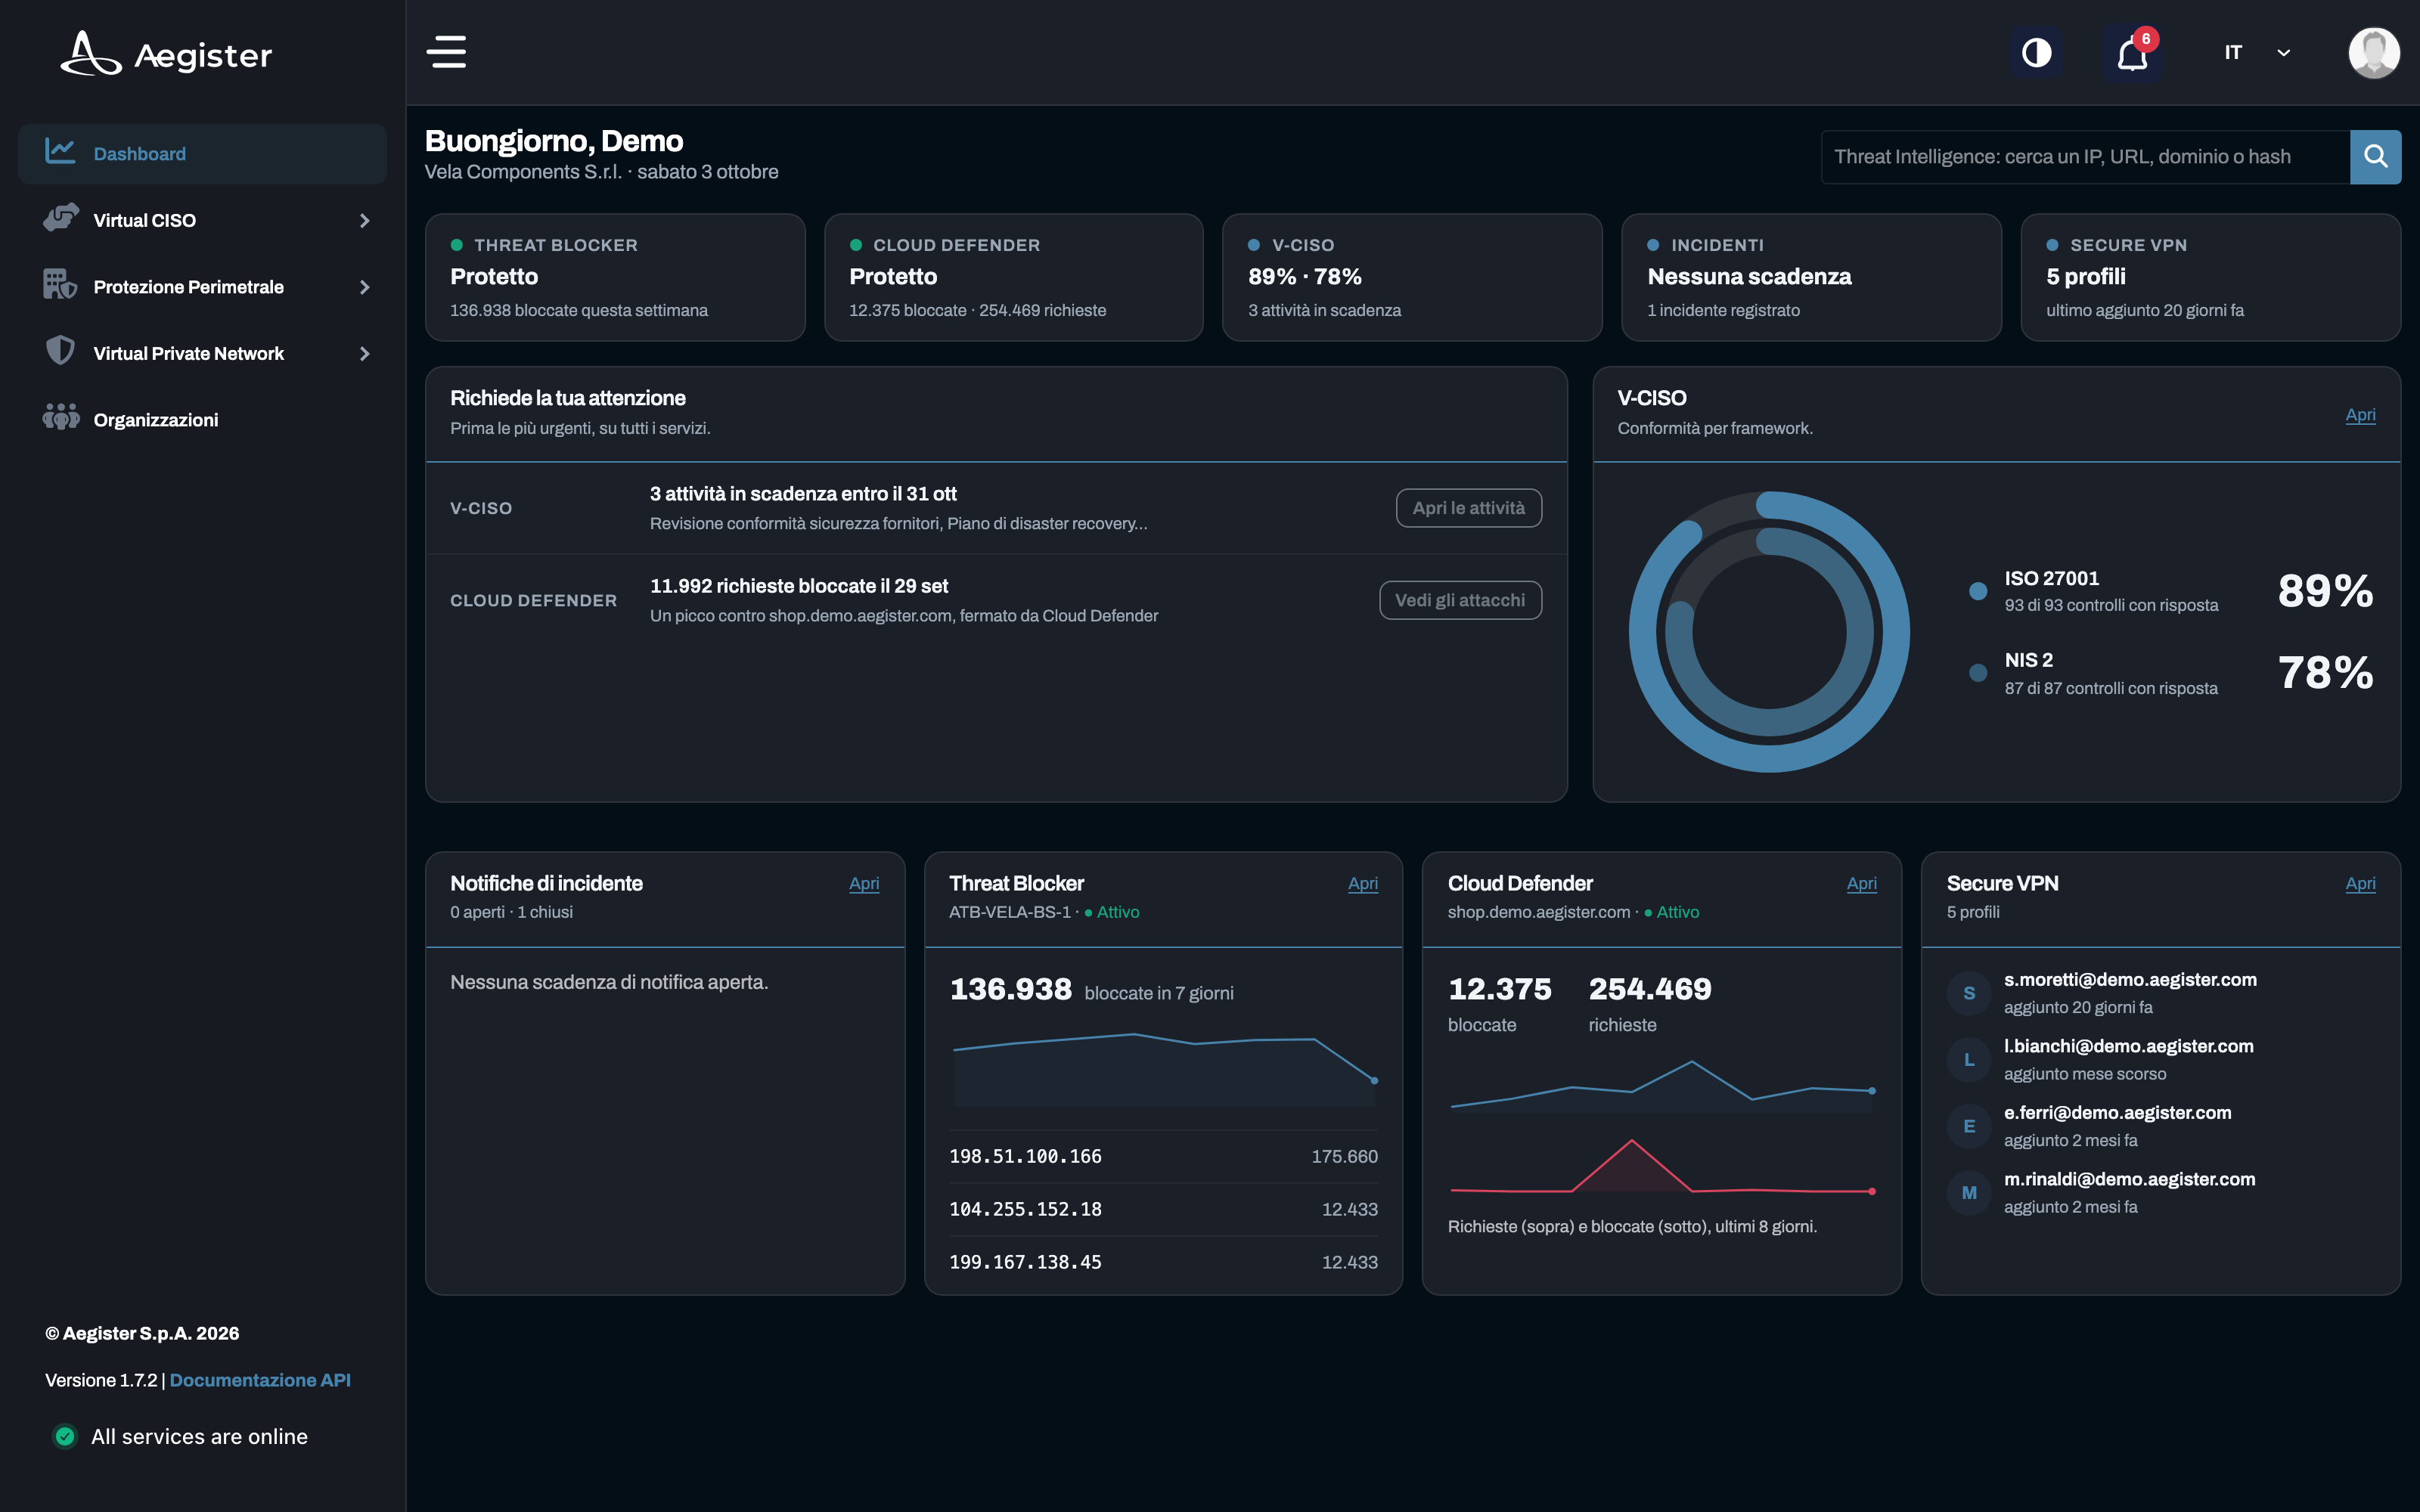The width and height of the screenshot is (2420, 1512).
Task: Click the Threat Intelligence search magnifier button
Action: (2375, 156)
